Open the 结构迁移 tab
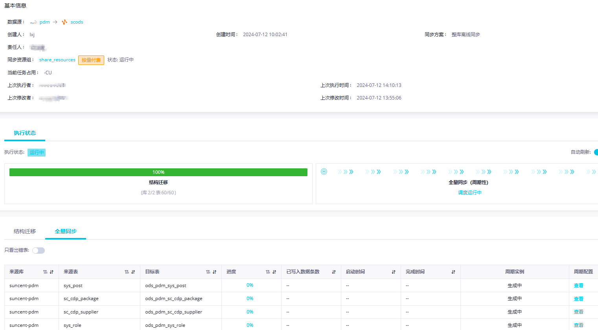Screen dimensions: 598x330 (x=25, y=231)
